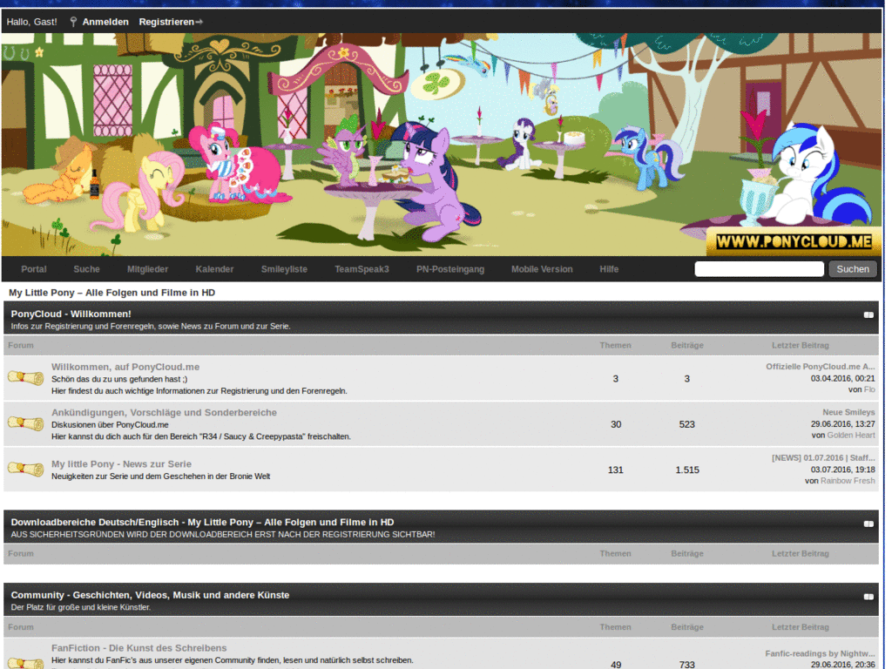Click the Suchen button
Screen dimensions: 892x669
(852, 269)
